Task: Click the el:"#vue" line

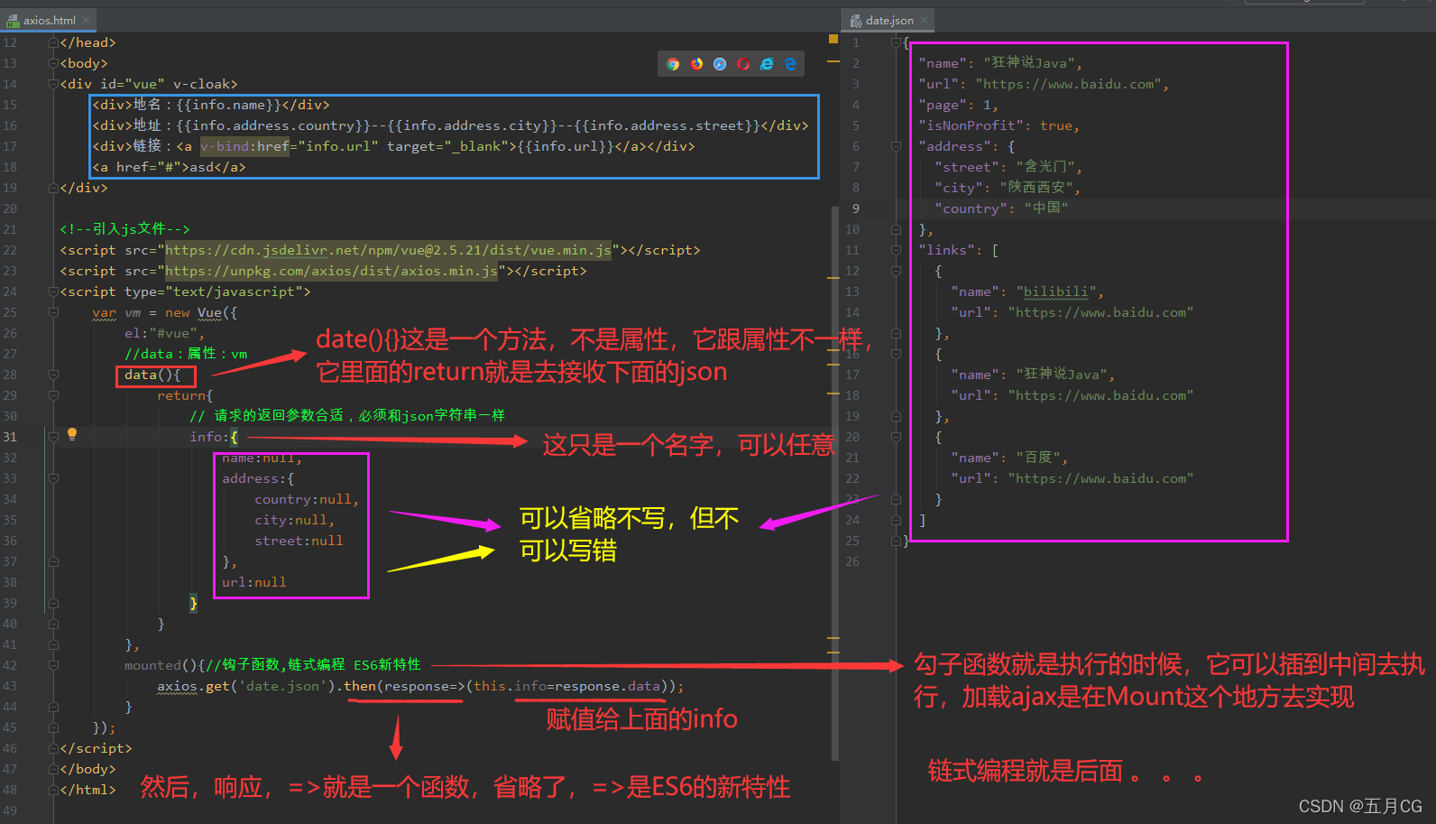Action: point(164,333)
